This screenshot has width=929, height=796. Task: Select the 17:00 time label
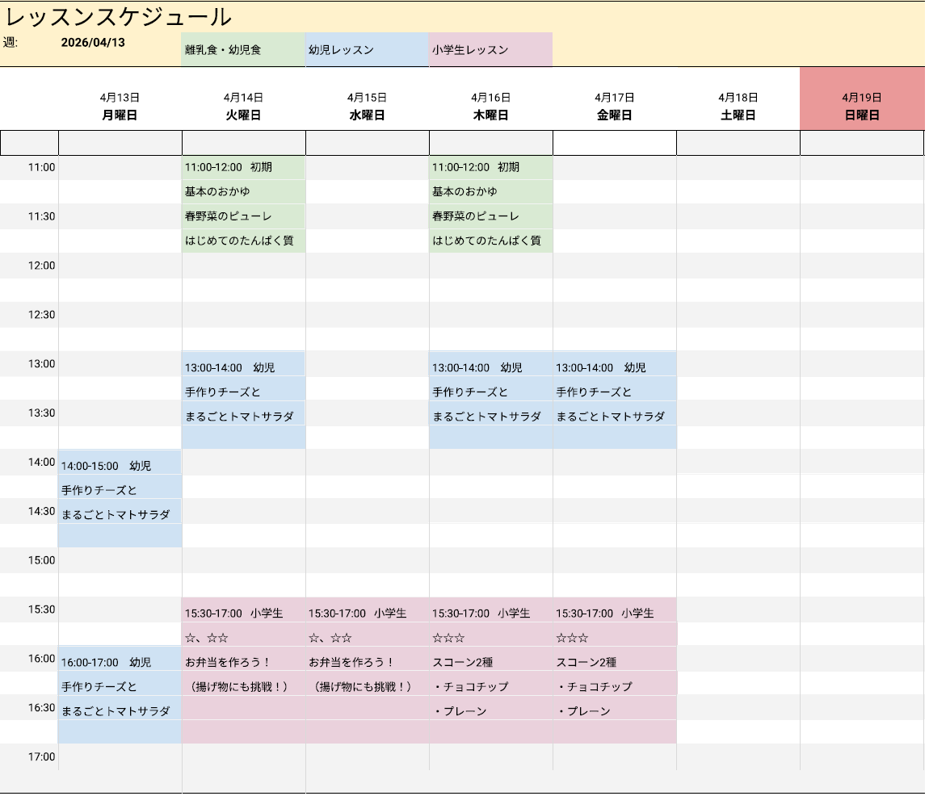click(42, 756)
